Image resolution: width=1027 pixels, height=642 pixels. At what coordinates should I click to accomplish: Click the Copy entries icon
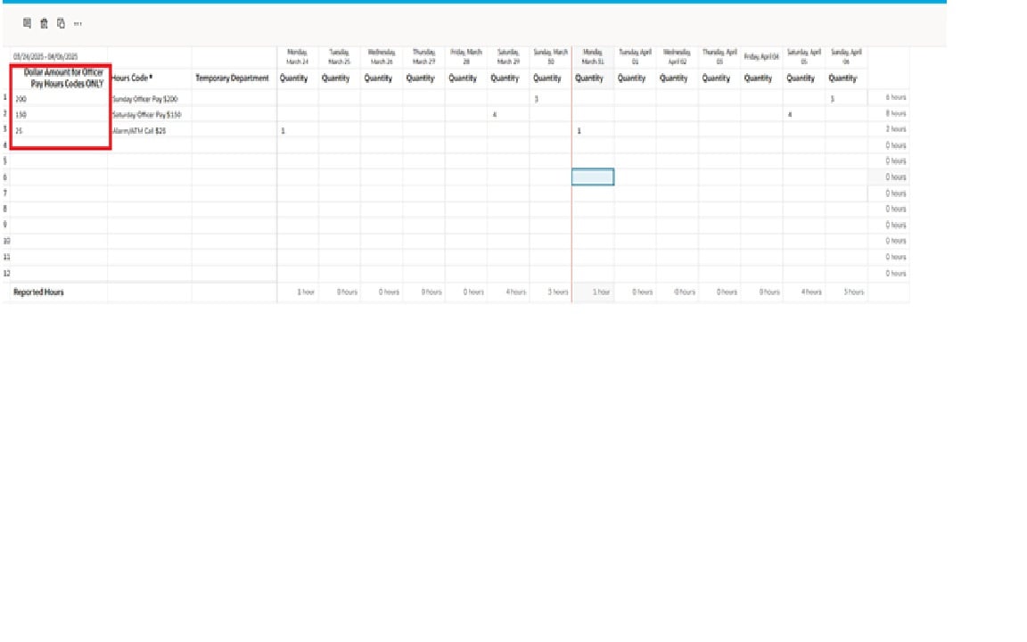(61, 25)
